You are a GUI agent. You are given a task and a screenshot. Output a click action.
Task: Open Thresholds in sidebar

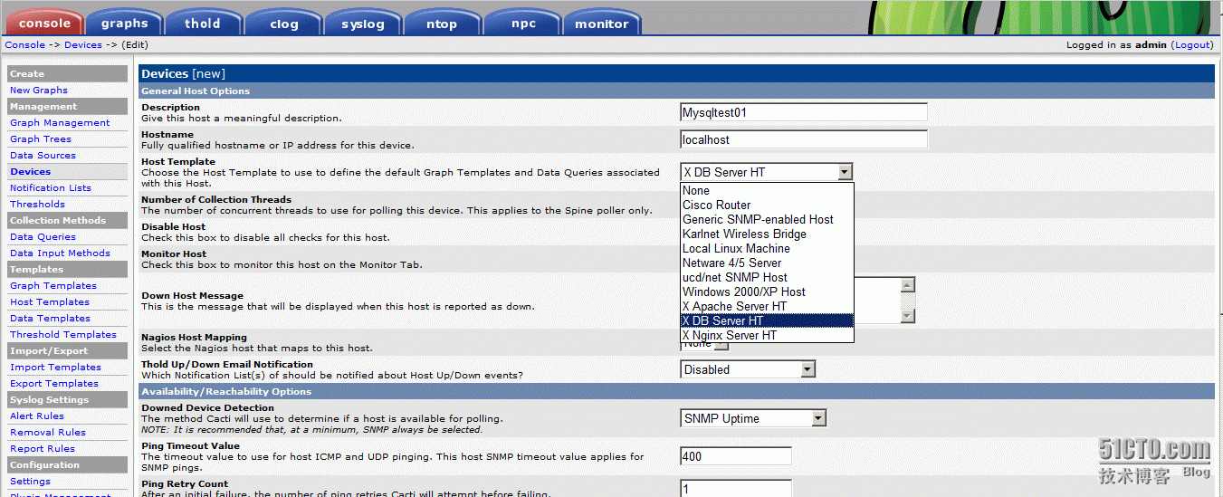click(37, 204)
